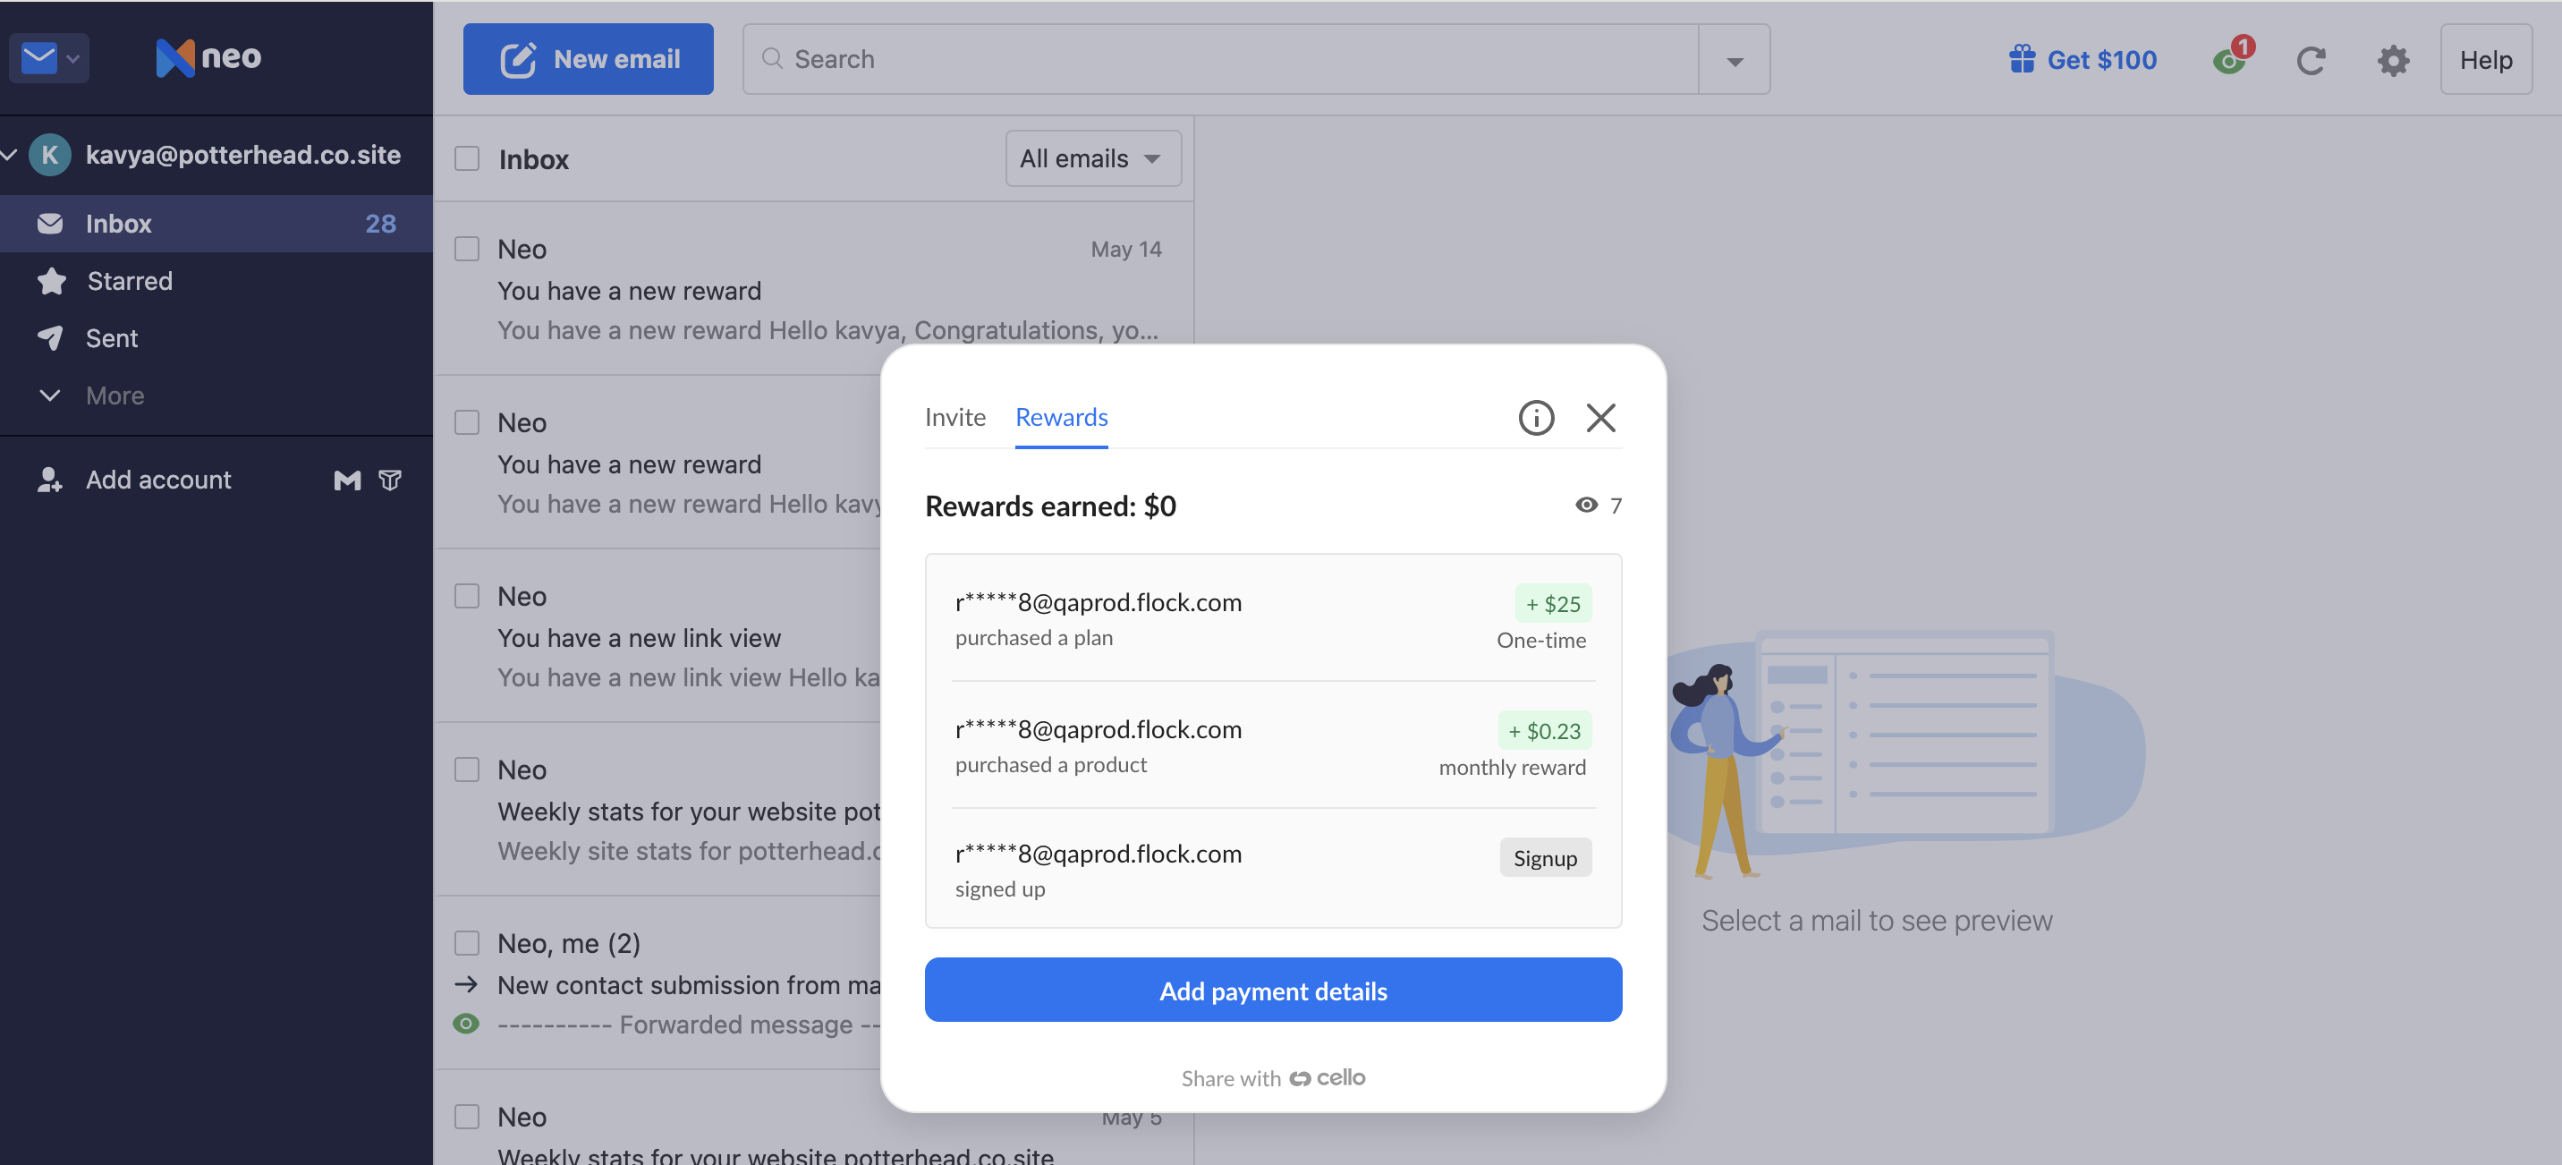
Task: Click the gift box icon
Action: click(x=2022, y=59)
